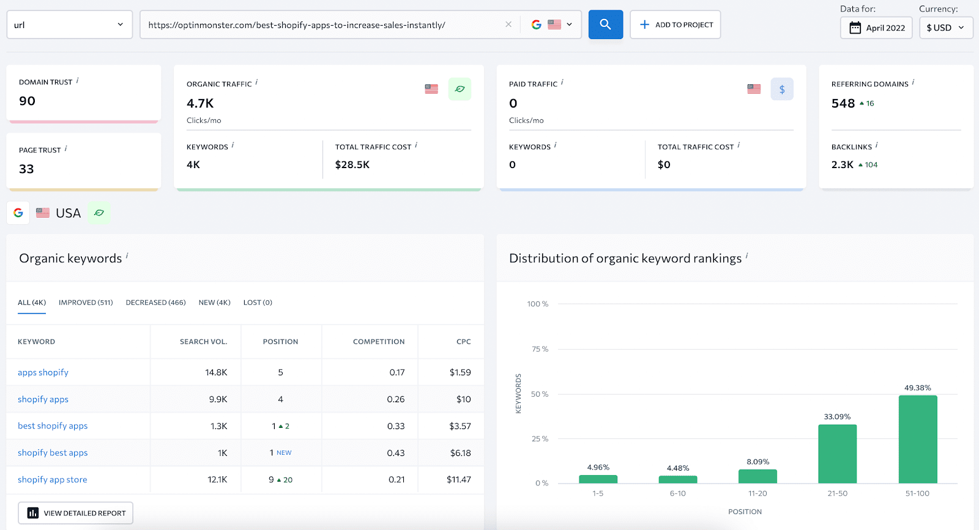Click the 51-100 position bar in chart

918,439
